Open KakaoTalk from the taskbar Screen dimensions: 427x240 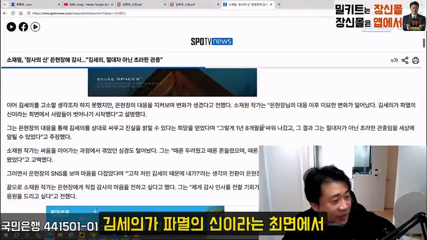coord(82,235)
